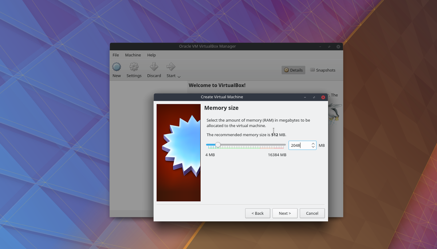Click the 'Create Virtual Machine' title text
This screenshot has width=437, height=249.
pyautogui.click(x=222, y=97)
